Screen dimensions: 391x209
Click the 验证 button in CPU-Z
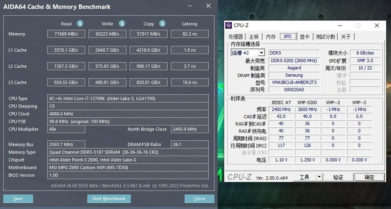tap(338, 177)
